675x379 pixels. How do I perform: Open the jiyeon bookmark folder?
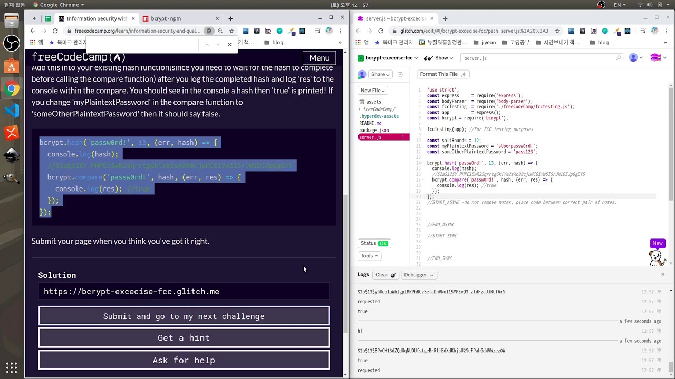coord(485,43)
